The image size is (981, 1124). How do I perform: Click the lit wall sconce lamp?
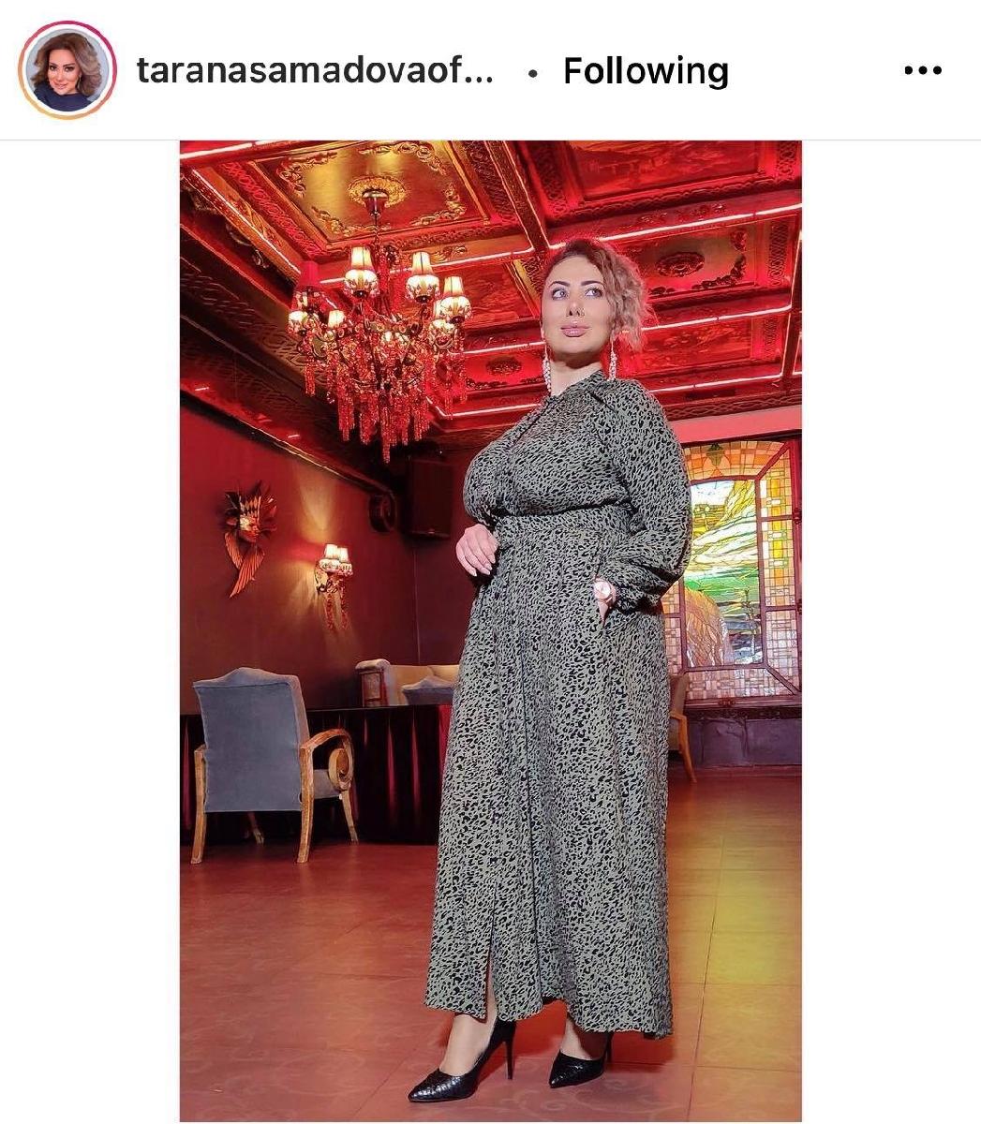[334, 581]
